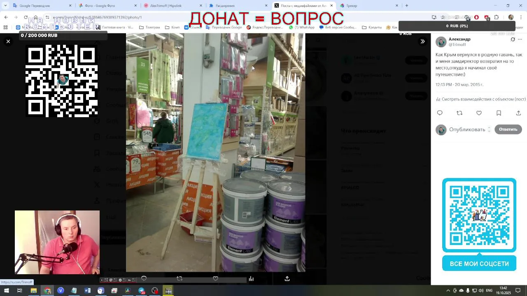527x296 pixels.
Task: Open the Chrome three-dot menu
Action: [x=521, y=17]
